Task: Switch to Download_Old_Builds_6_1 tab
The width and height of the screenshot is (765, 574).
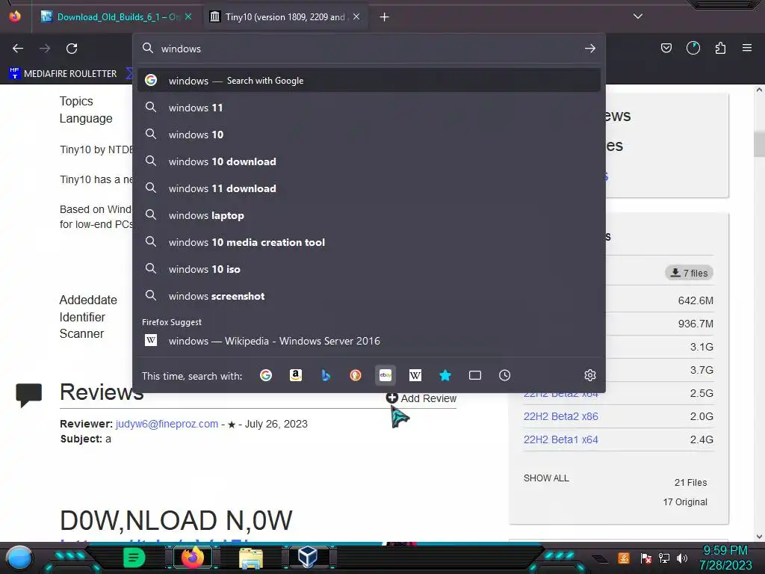Action: (117, 16)
